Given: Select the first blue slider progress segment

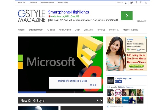Looking at the screenshot, I should (x=32, y=92).
